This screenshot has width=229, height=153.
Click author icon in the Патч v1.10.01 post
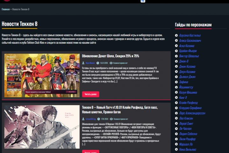[83, 119]
